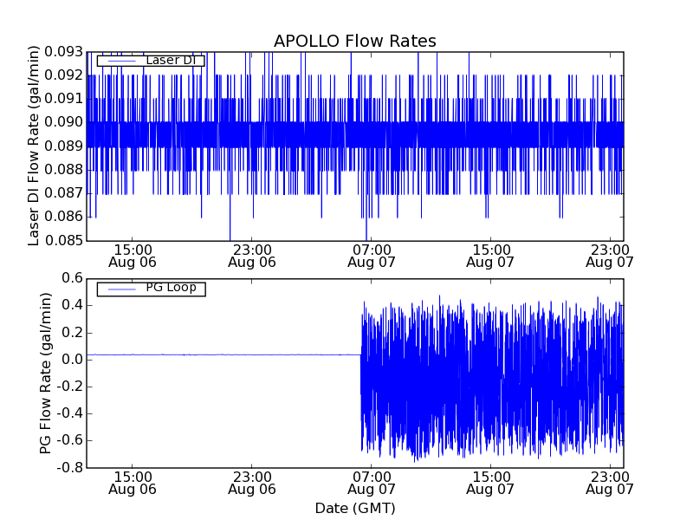The height and width of the screenshot is (520, 693).
Task: Click "07:00 Aug 07" under the Laser DI plot
Action: (372, 256)
